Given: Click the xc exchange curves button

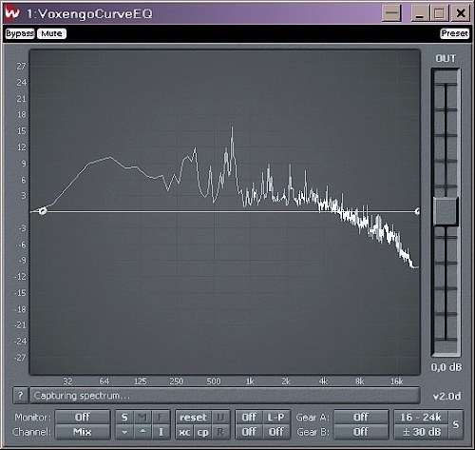Looking at the screenshot, I should [x=184, y=432].
